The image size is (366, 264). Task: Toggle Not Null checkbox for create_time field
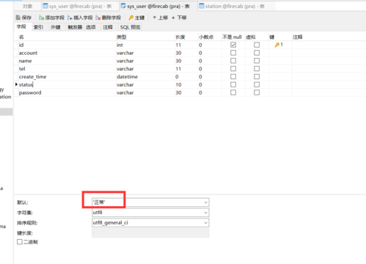pos(233,76)
